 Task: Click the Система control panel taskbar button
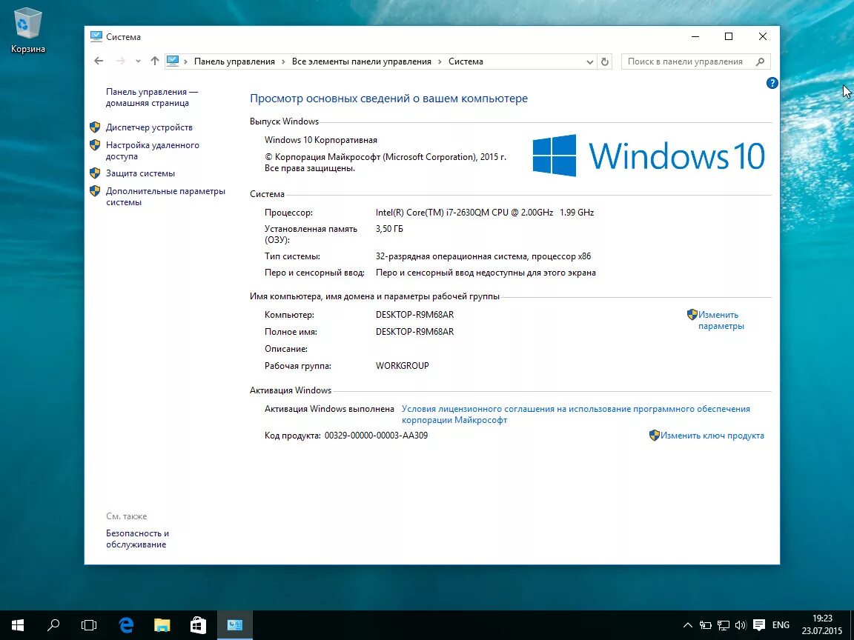tap(235, 624)
